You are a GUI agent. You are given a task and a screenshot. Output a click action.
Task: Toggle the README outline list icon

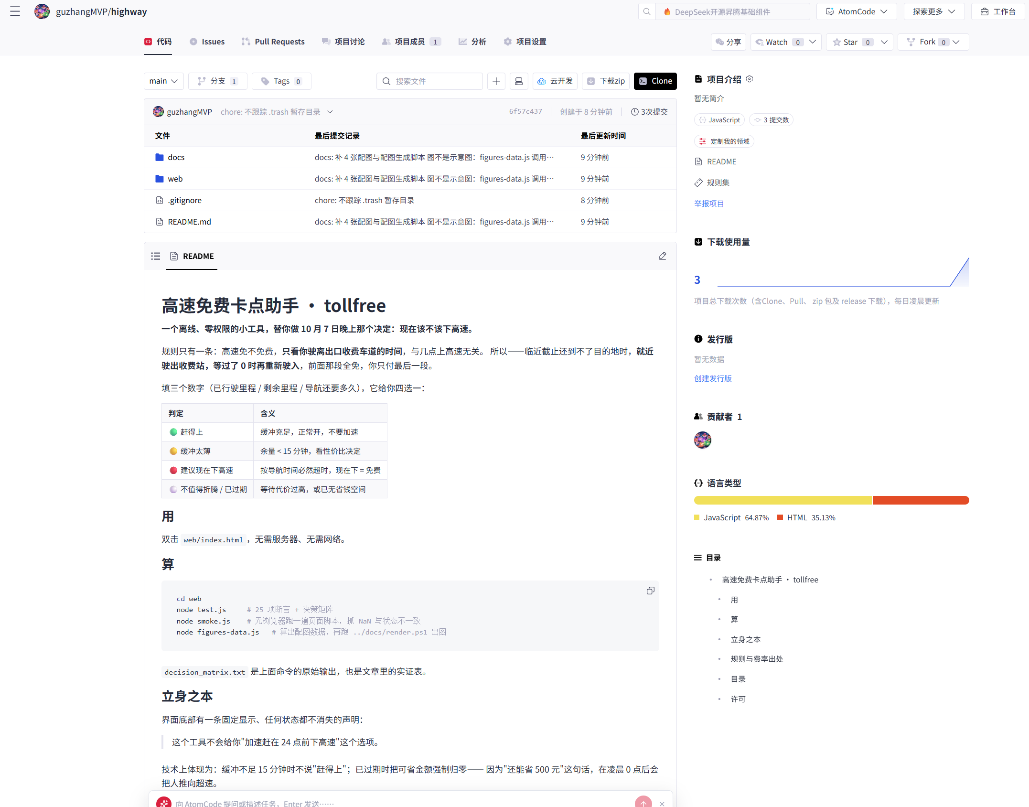tap(156, 256)
